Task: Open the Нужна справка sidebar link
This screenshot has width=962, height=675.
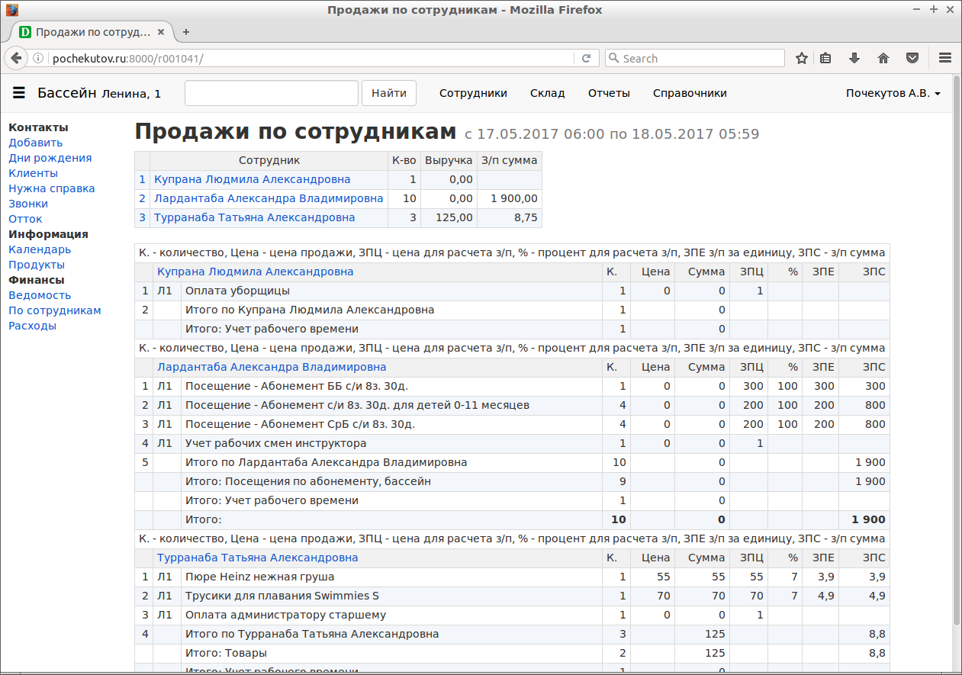Action: (x=52, y=188)
